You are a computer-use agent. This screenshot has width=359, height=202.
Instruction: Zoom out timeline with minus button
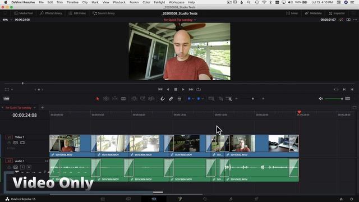tap(237, 99)
